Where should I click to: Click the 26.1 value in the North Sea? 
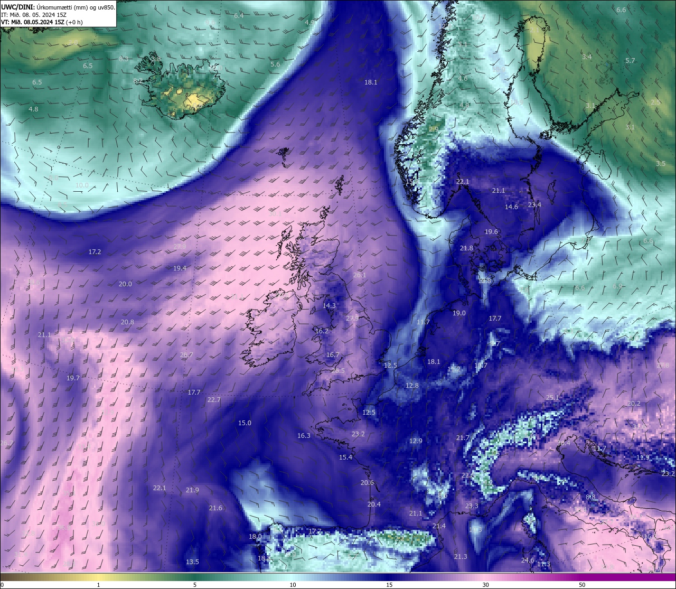point(360,275)
